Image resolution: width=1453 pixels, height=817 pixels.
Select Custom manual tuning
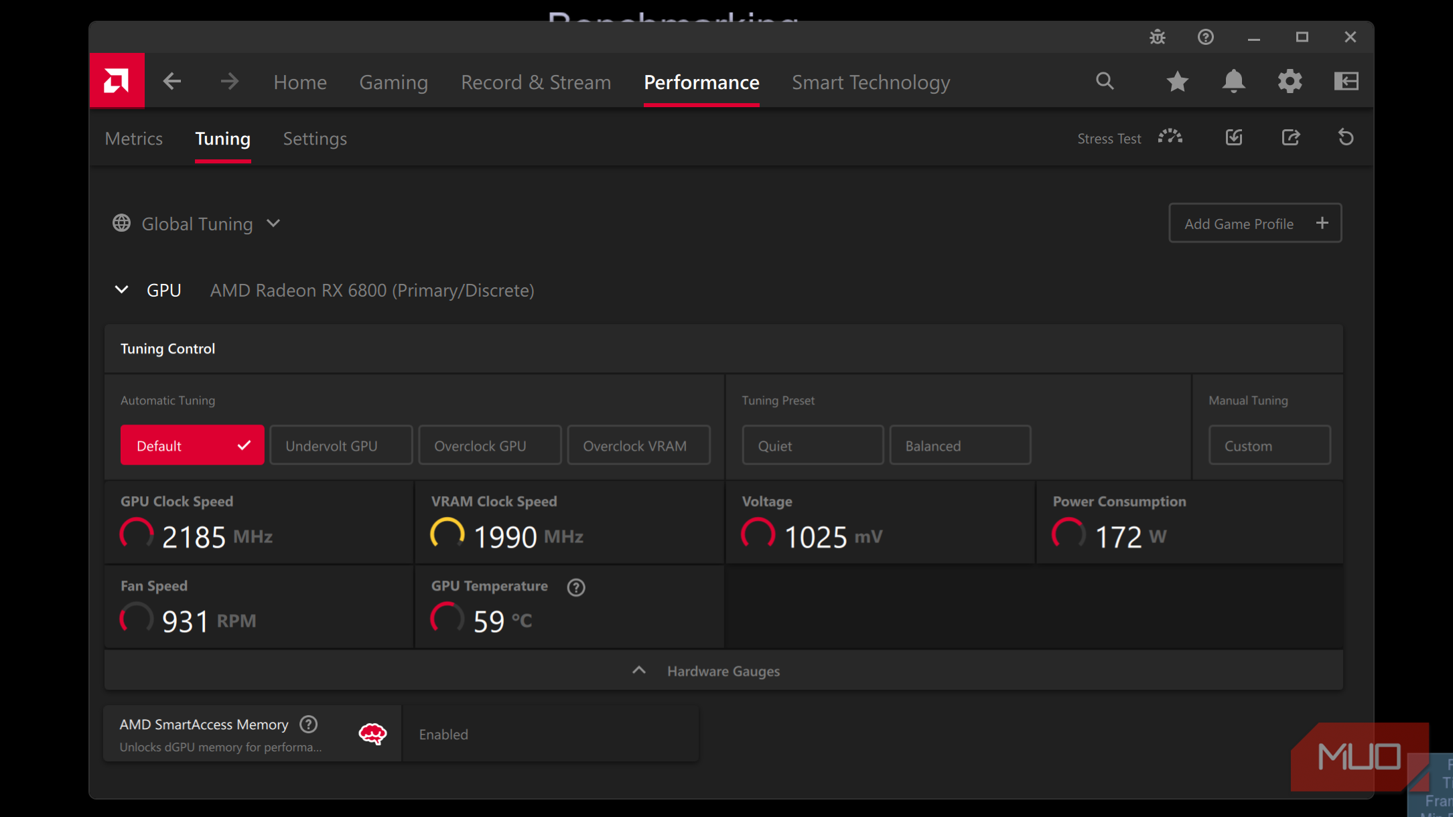tap(1269, 445)
